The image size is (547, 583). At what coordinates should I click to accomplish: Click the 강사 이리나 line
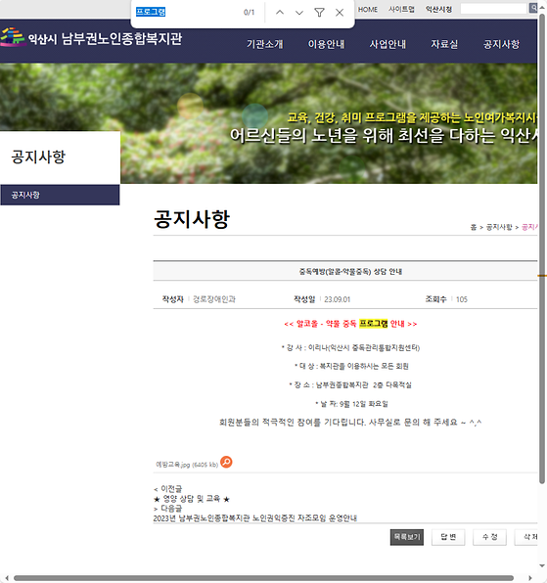350,347
